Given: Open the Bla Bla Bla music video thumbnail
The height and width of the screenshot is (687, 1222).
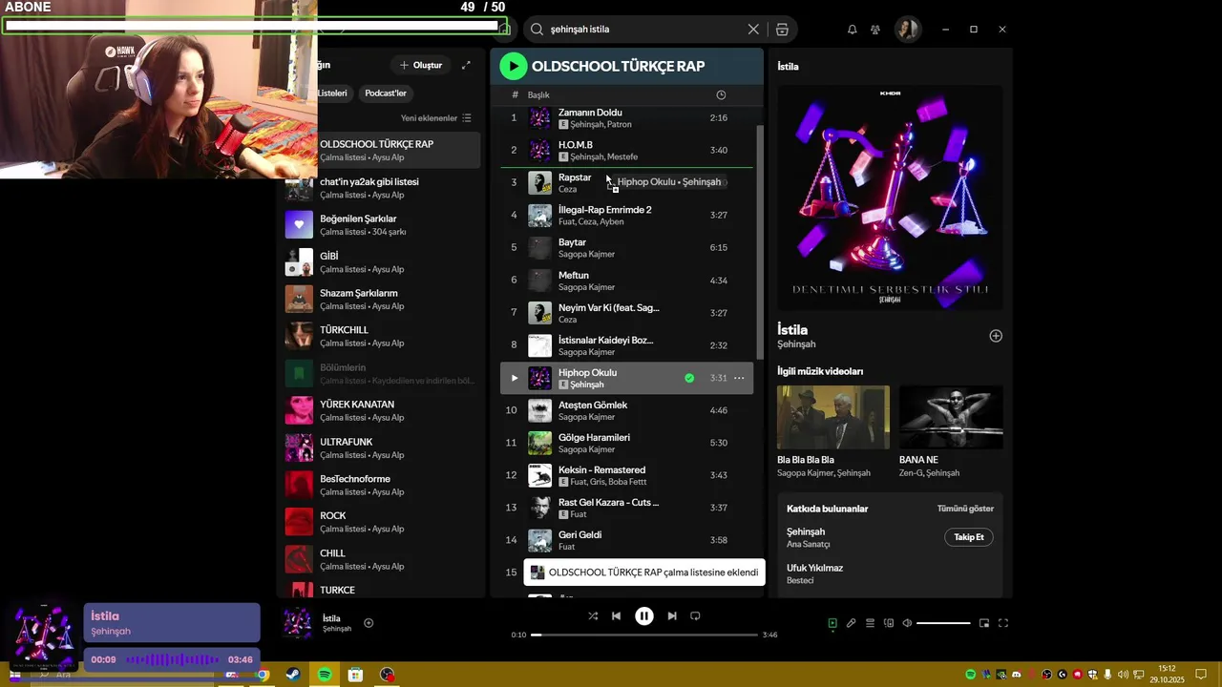Looking at the screenshot, I should [x=833, y=417].
